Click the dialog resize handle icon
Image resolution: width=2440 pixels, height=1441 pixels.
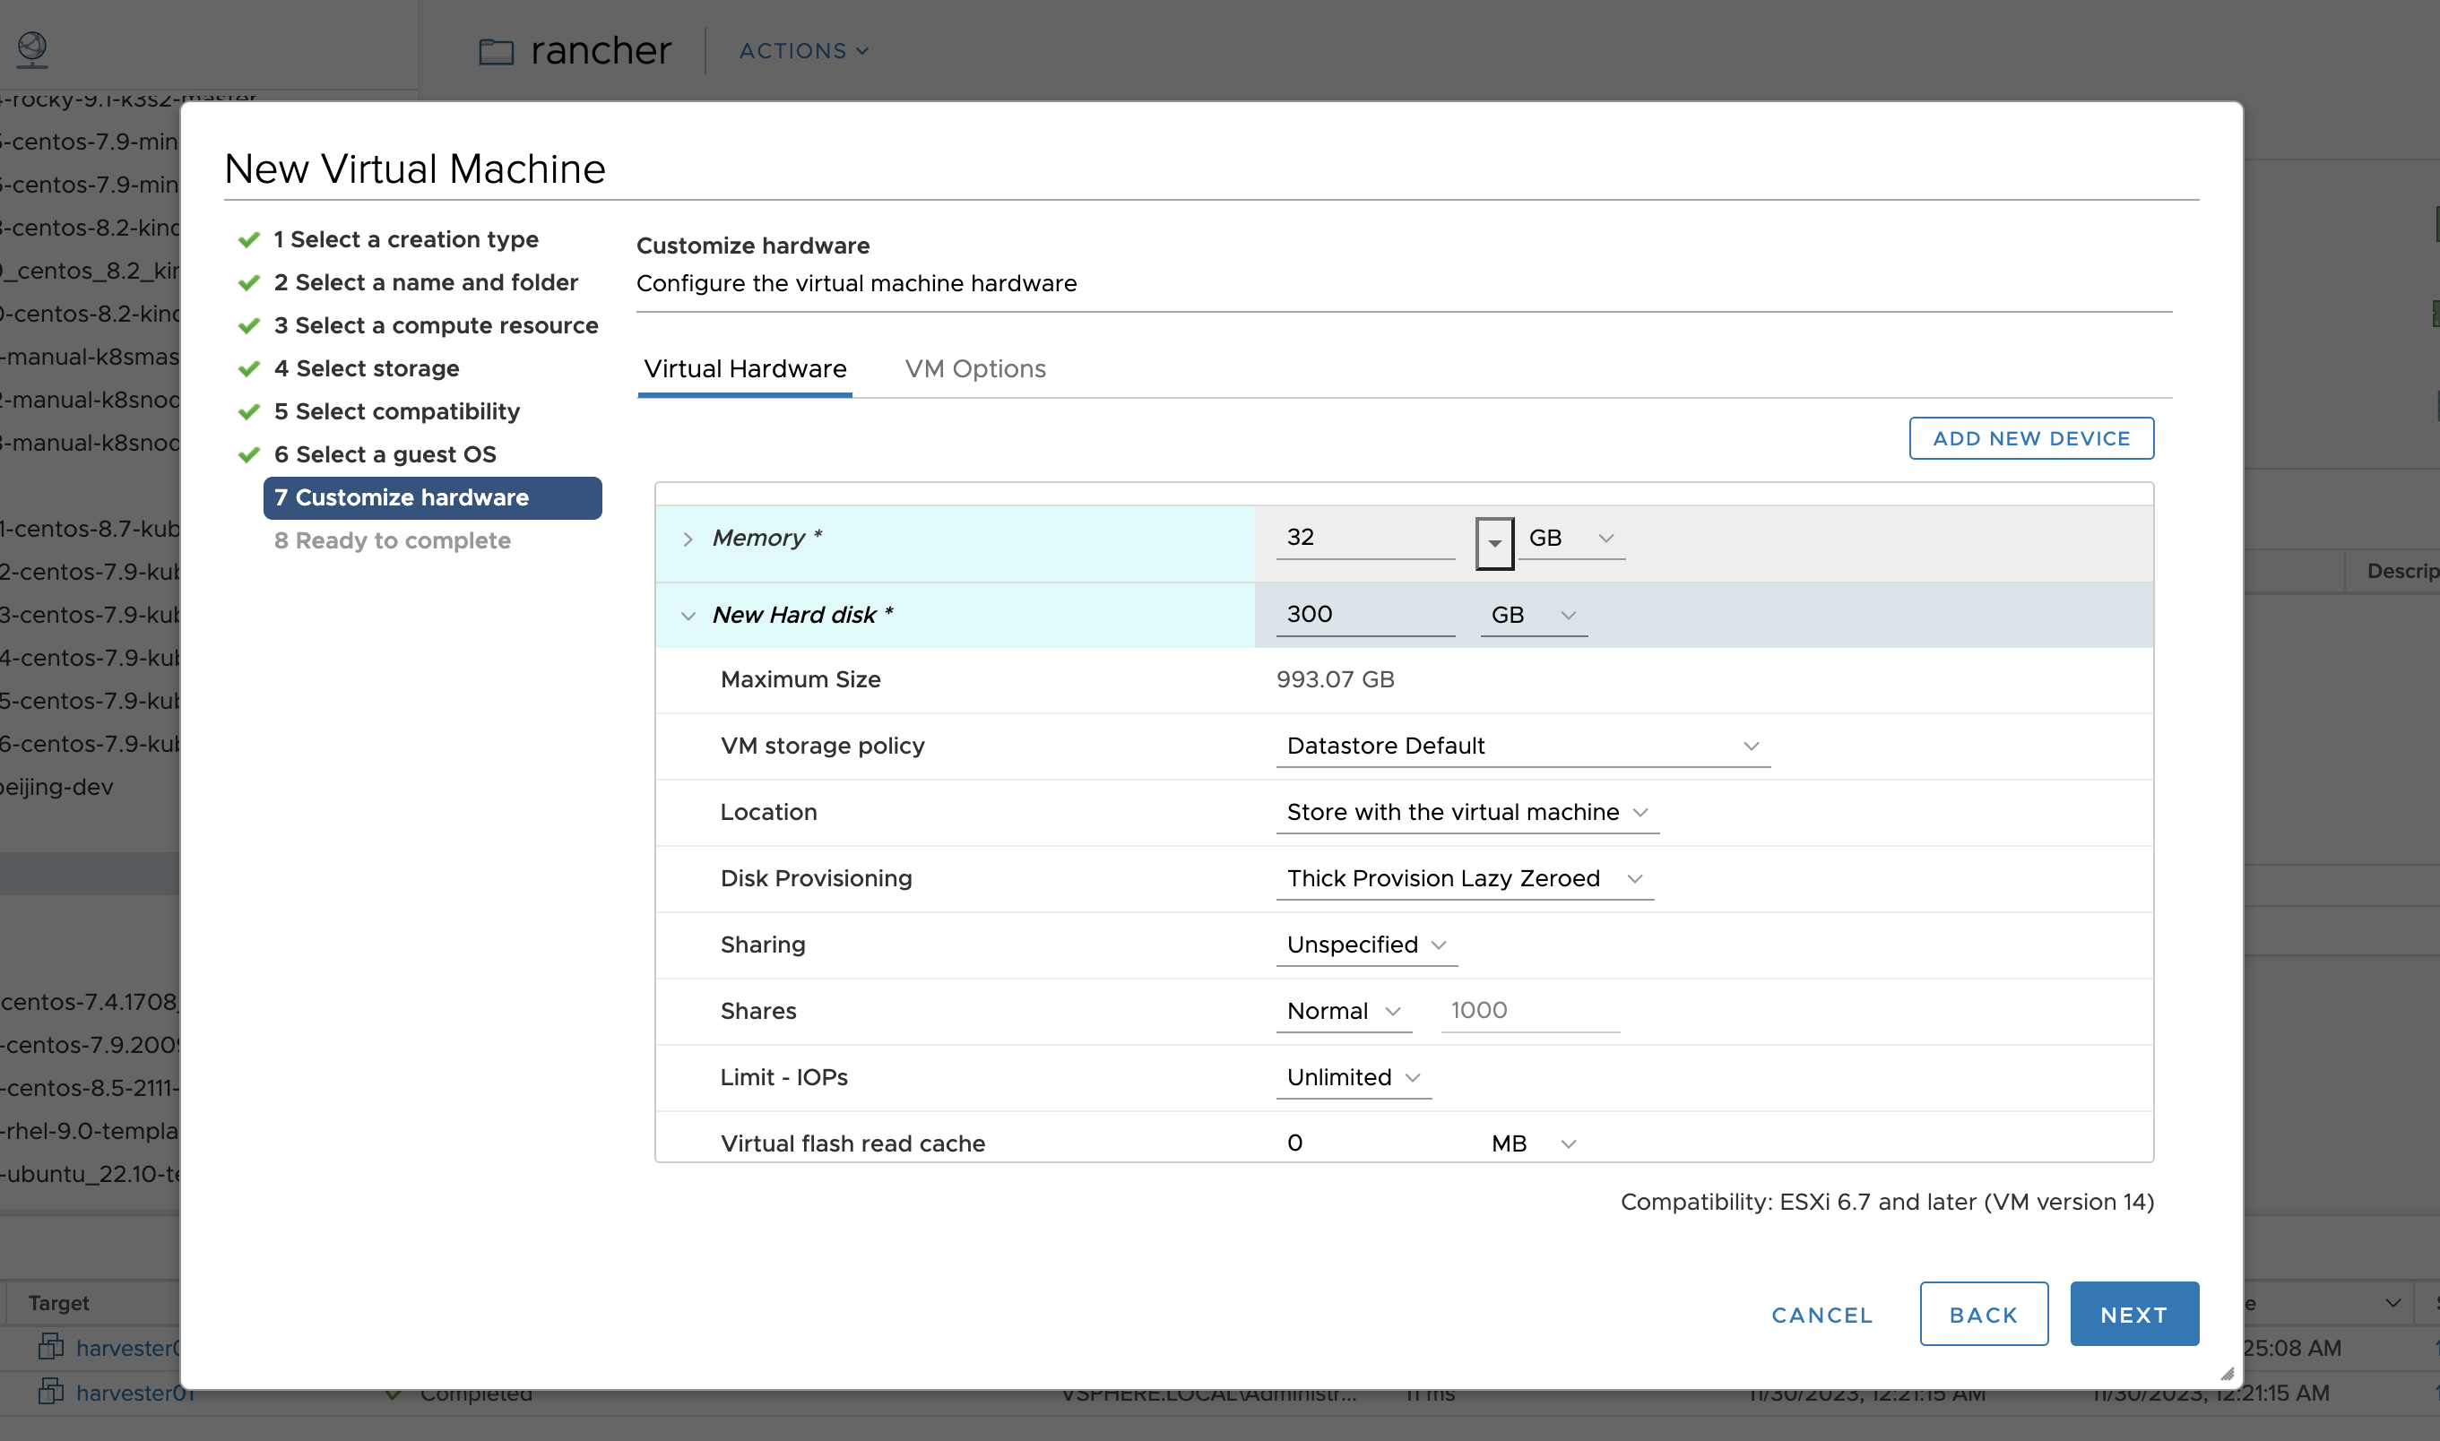tap(2227, 1372)
